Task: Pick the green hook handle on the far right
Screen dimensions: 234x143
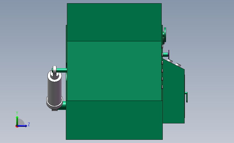Action: pos(186,97)
